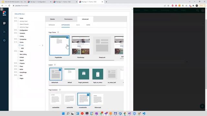Viewport: 207px width, 116px height.
Task: Open OneNote from taskbar
Action: pyautogui.click(x=96, y=113)
